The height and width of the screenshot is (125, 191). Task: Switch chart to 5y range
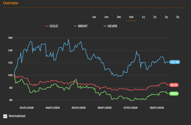[178, 17]
